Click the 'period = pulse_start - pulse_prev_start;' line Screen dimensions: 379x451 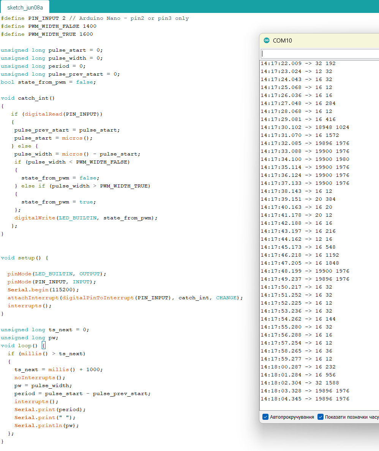82,394
